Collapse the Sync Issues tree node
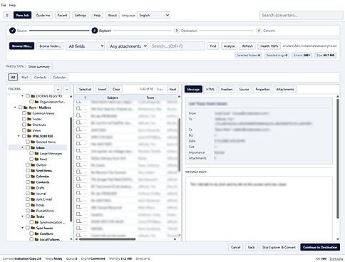 [x=23, y=228]
